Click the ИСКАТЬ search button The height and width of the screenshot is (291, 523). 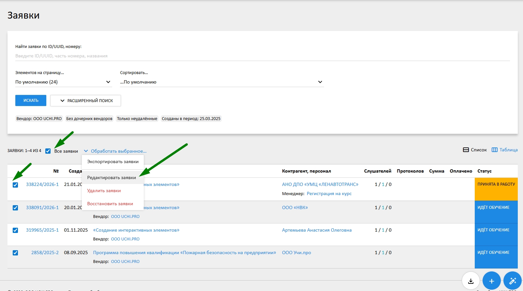31,100
